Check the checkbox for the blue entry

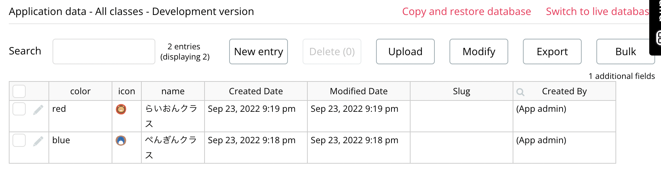pyautogui.click(x=19, y=140)
